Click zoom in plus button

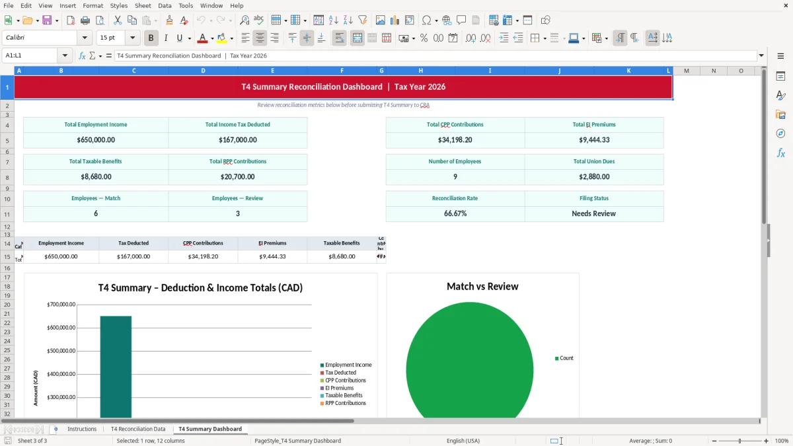pos(767,441)
